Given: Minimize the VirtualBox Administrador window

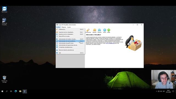Looking at the screenshot, I should point(133,25).
